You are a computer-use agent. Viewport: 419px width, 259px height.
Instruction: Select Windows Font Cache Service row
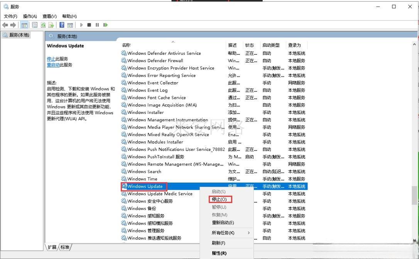214,98
